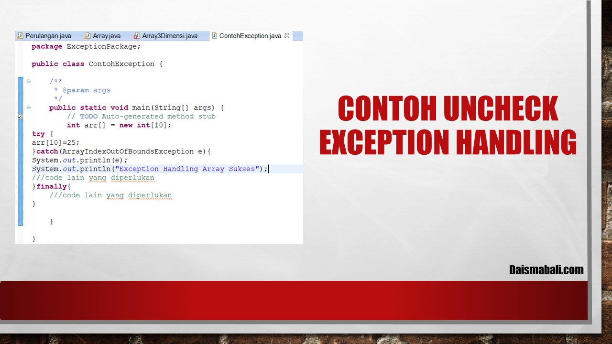612x344 pixels.
Task: Collapse the main method fold
Action: click(x=29, y=108)
